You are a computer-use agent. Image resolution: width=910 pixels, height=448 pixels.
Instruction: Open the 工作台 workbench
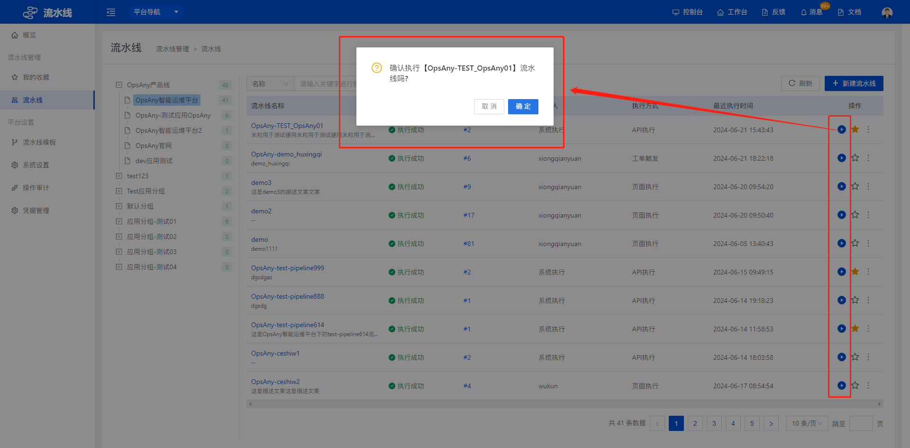click(x=732, y=12)
